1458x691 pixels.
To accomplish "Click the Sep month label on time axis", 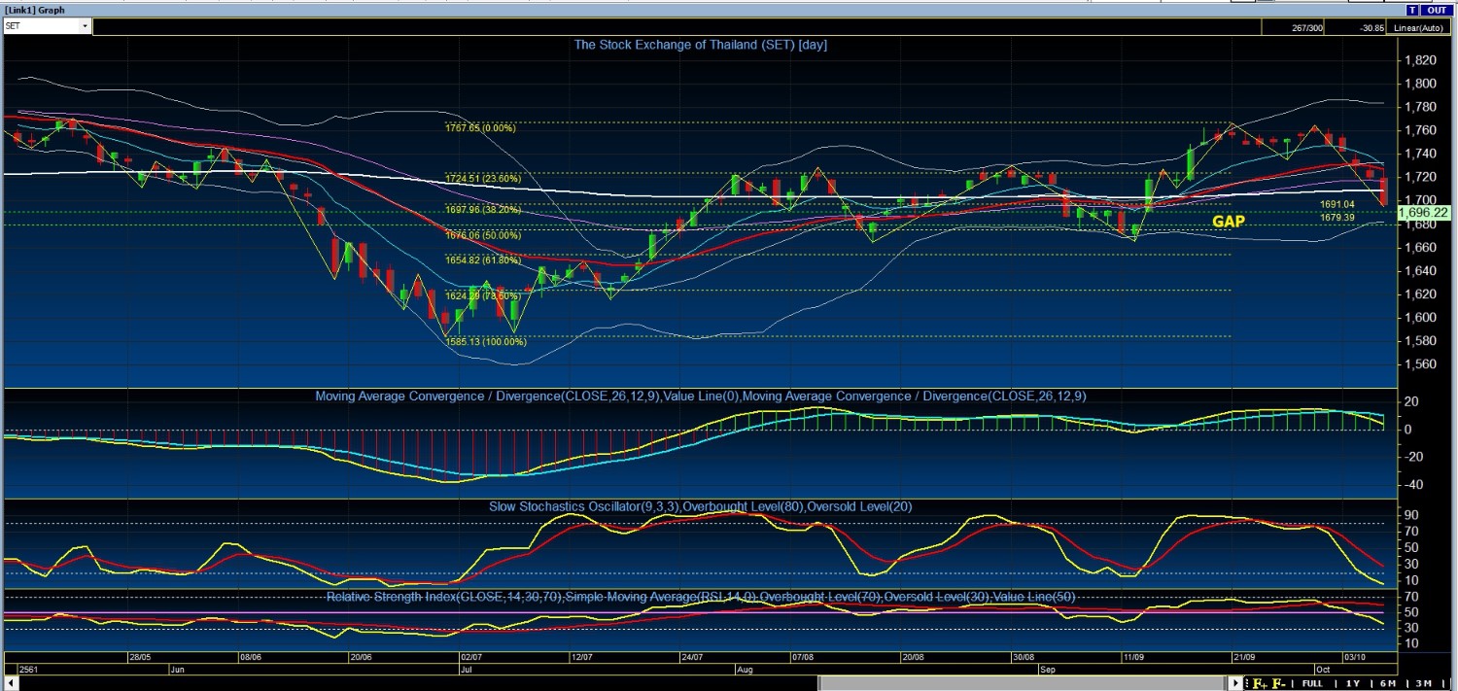I will (x=1048, y=670).
